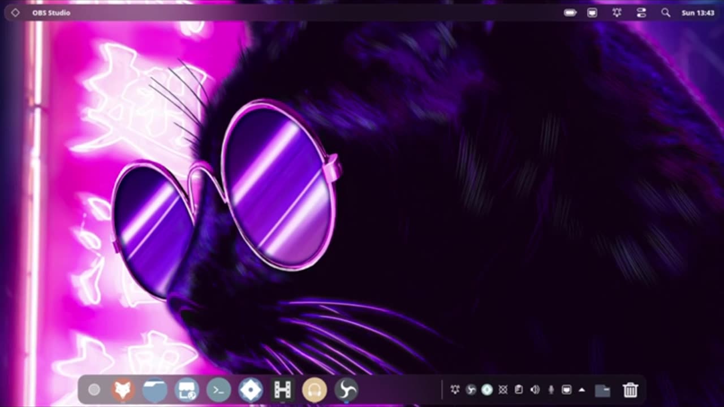724x407 pixels.
Task: Open the trash bin in the dock
Action: pyautogui.click(x=631, y=389)
